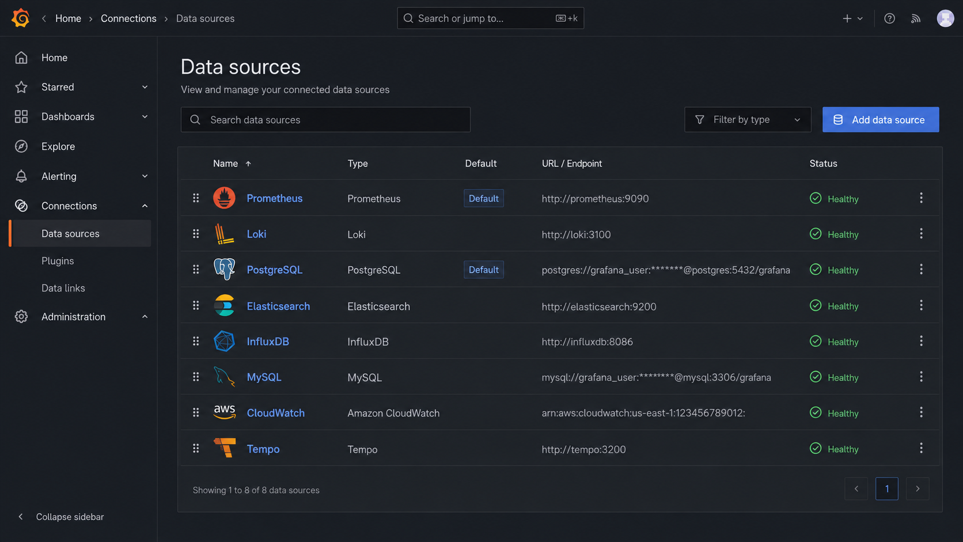Click the Tempo logo icon

click(224, 448)
